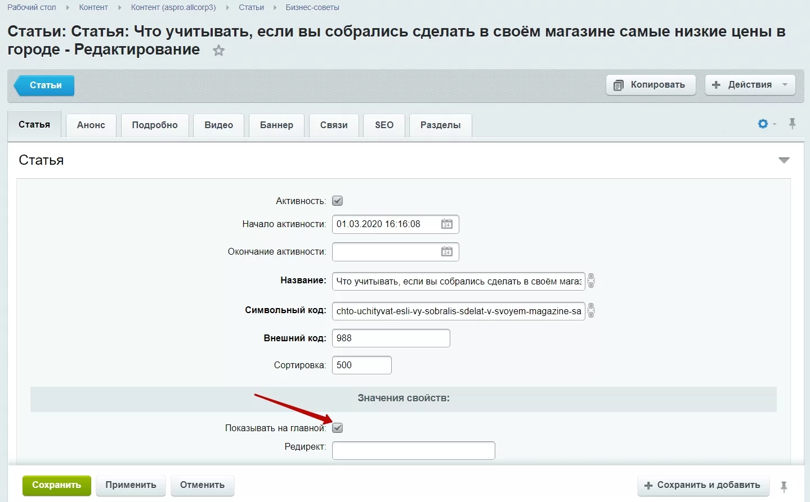The image size is (810, 502).
Task: Click into the Внешний код field
Action: point(391,338)
